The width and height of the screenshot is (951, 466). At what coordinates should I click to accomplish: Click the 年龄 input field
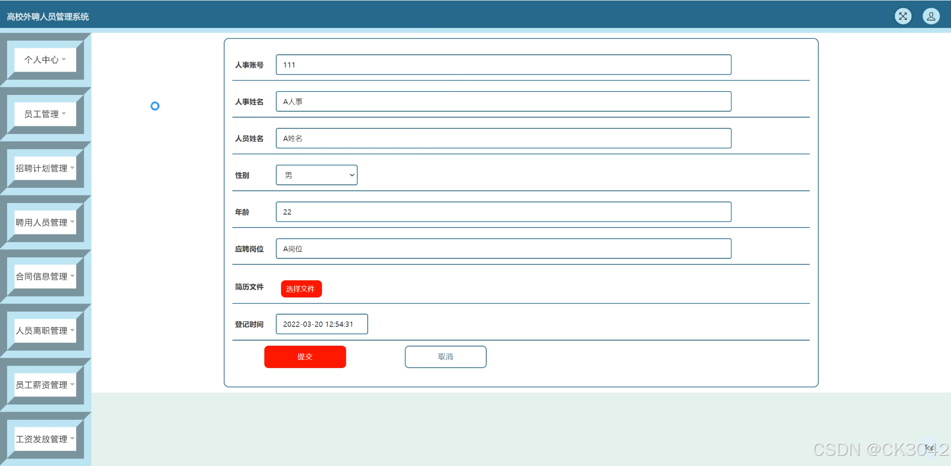[x=503, y=212]
